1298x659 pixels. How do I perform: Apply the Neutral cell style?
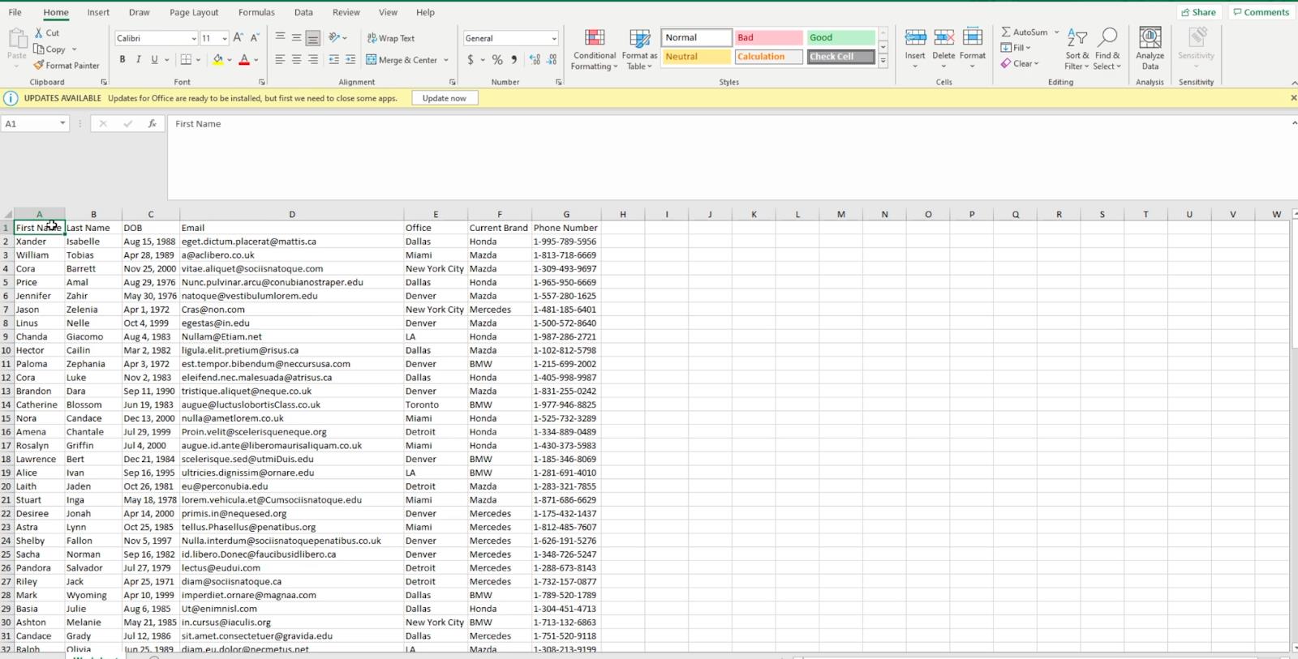click(696, 57)
